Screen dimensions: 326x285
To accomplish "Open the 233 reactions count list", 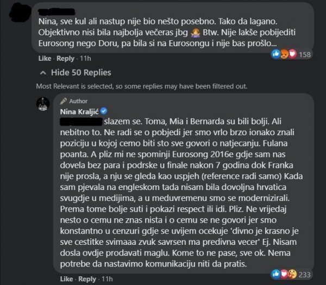I will click(x=305, y=275).
